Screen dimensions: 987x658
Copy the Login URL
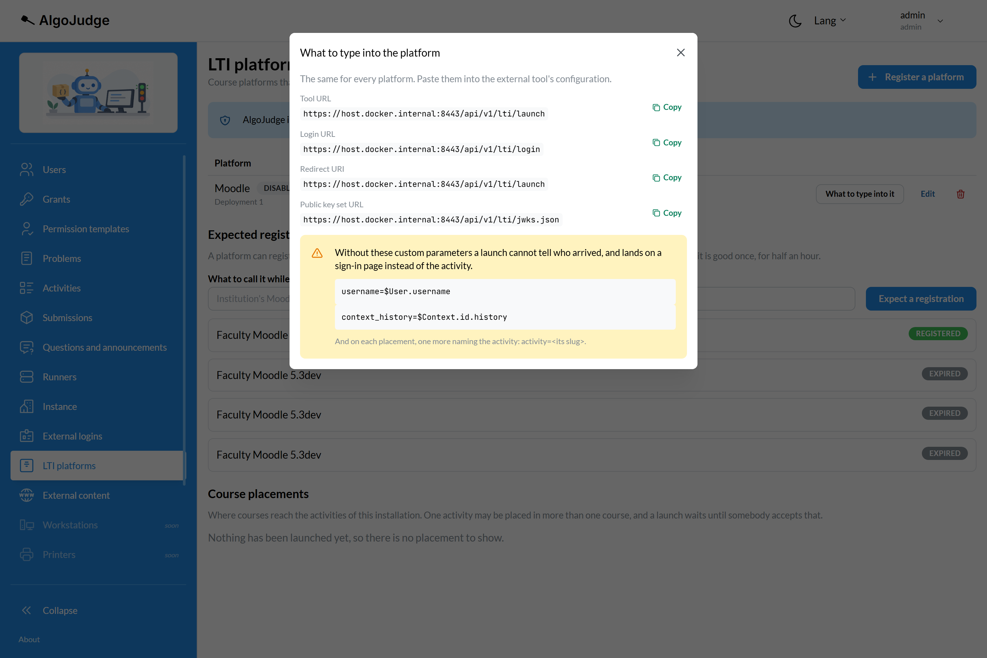coord(667,143)
